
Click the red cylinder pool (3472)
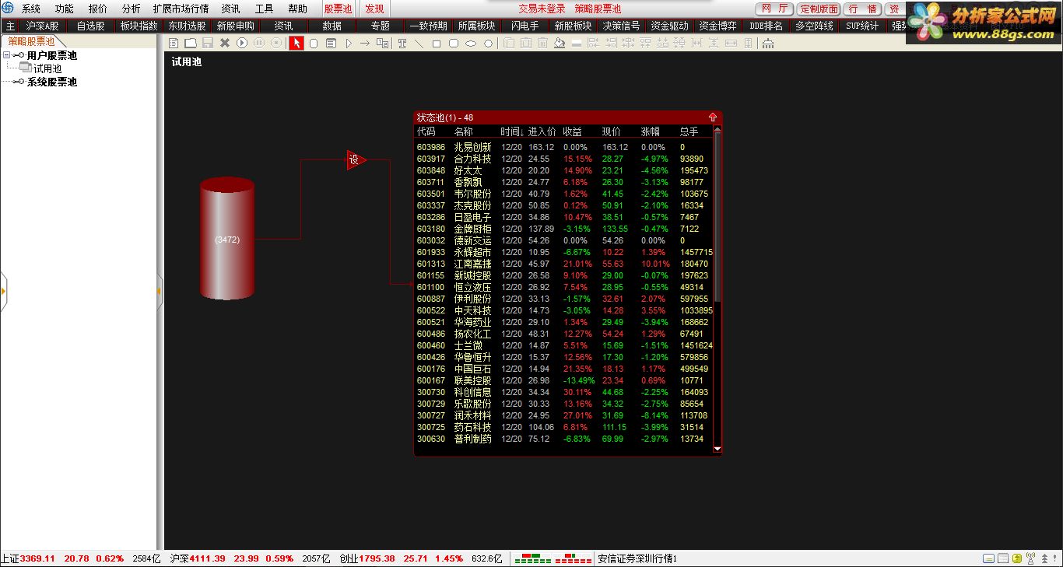pos(227,238)
